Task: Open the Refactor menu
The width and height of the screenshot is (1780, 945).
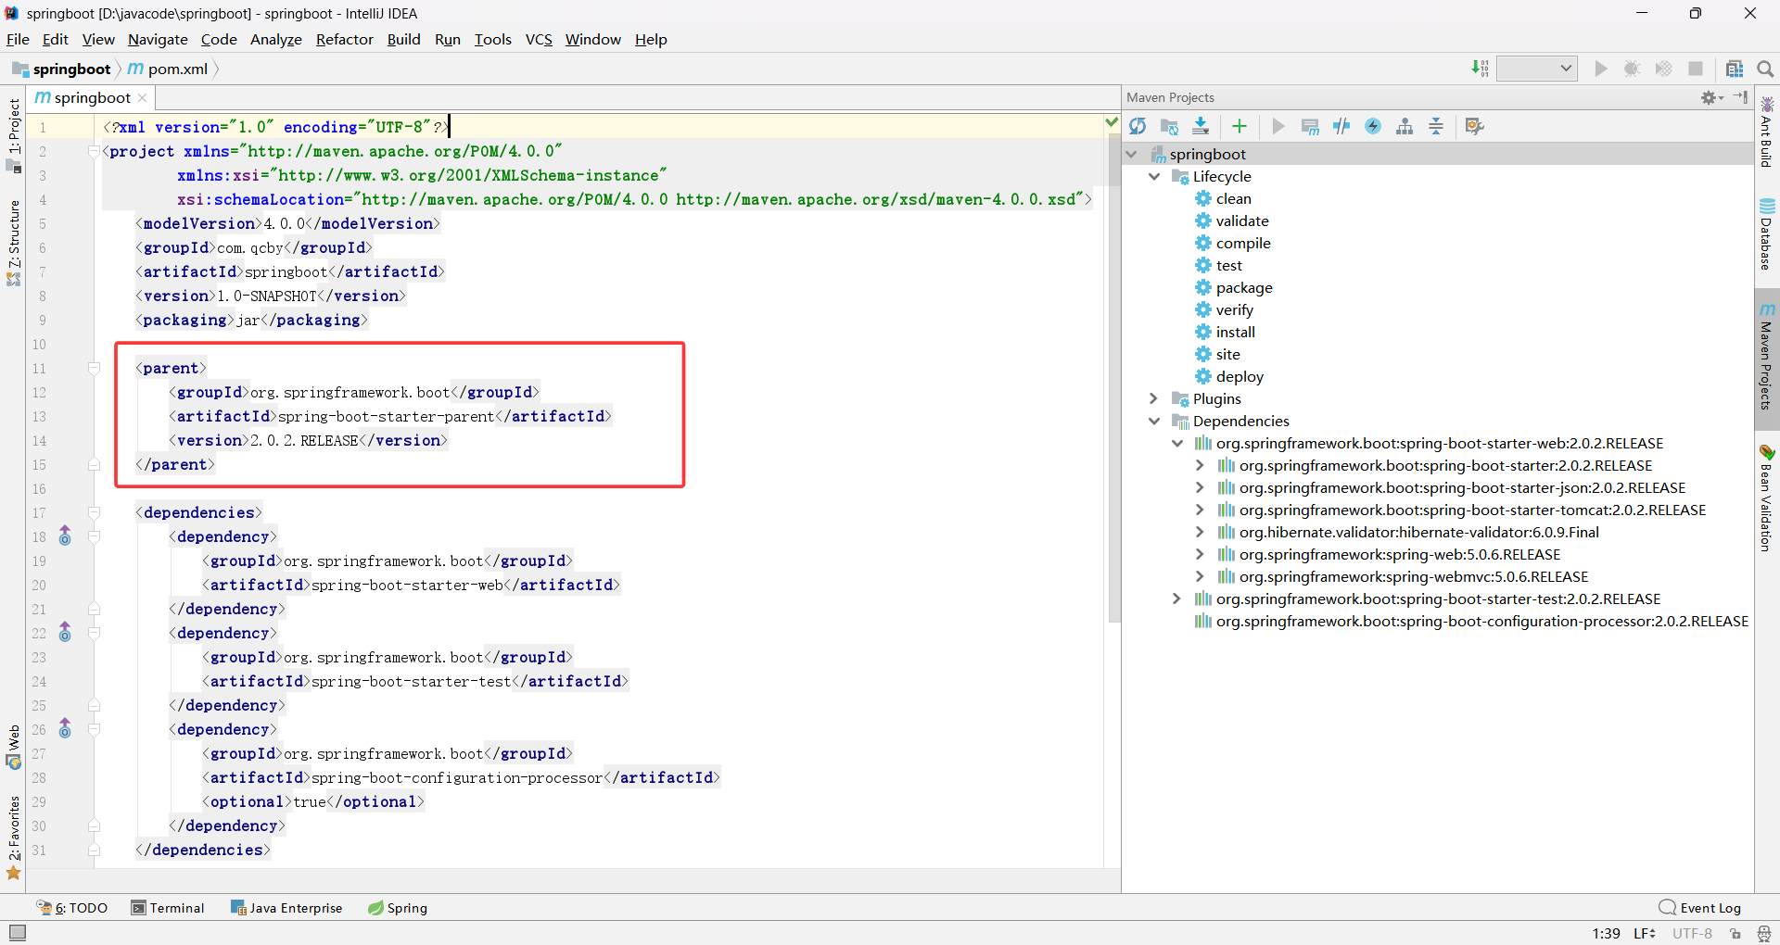Action: click(344, 39)
